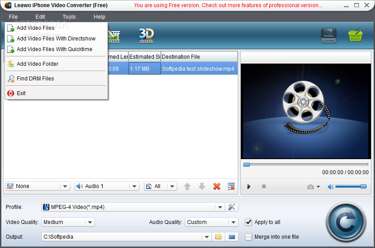
Task: Open the Help menu
Action: [x=99, y=17]
